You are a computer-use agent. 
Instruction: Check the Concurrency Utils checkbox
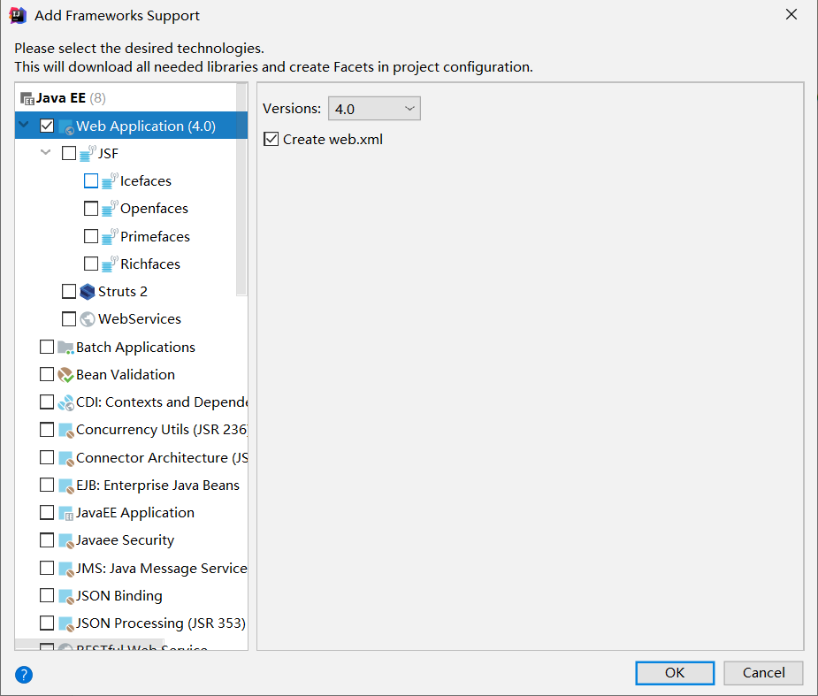pos(47,430)
